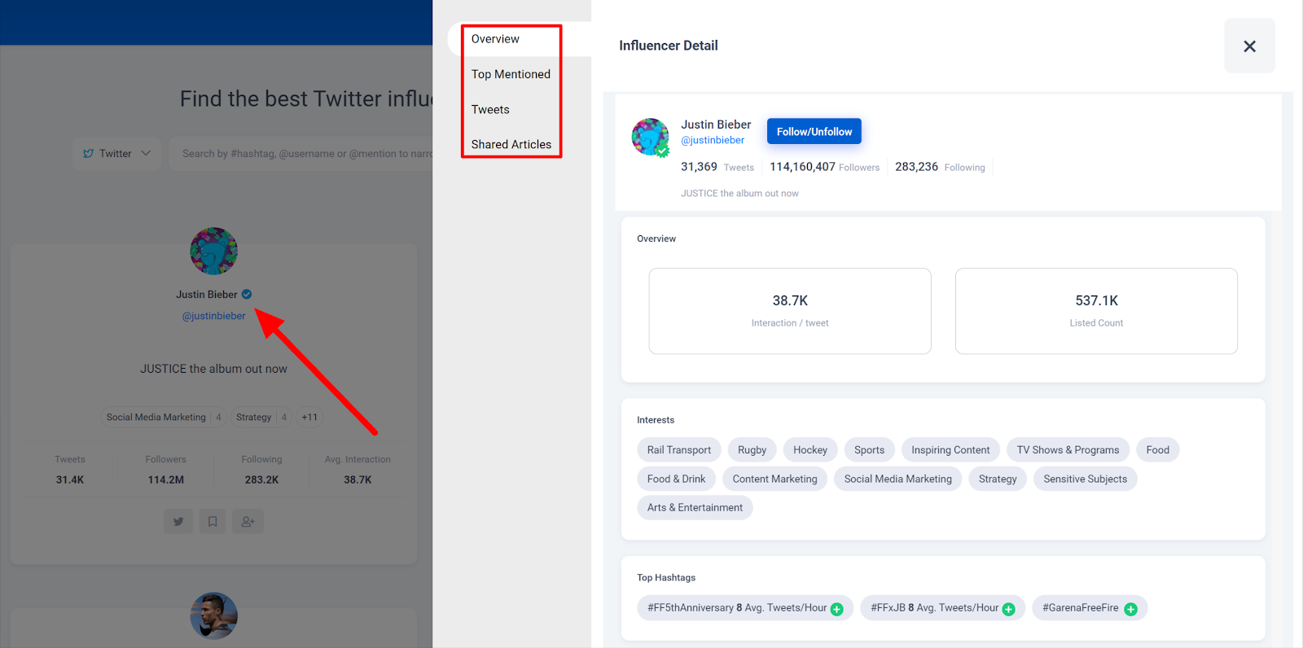Select the Rail Transport interest tag

pos(679,449)
